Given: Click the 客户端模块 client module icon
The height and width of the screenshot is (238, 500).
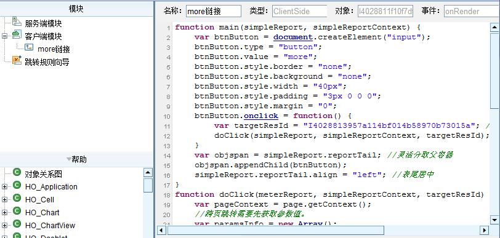Looking at the screenshot, I should (17, 34).
